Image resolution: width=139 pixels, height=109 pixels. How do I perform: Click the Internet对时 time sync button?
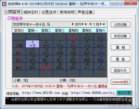120,82
